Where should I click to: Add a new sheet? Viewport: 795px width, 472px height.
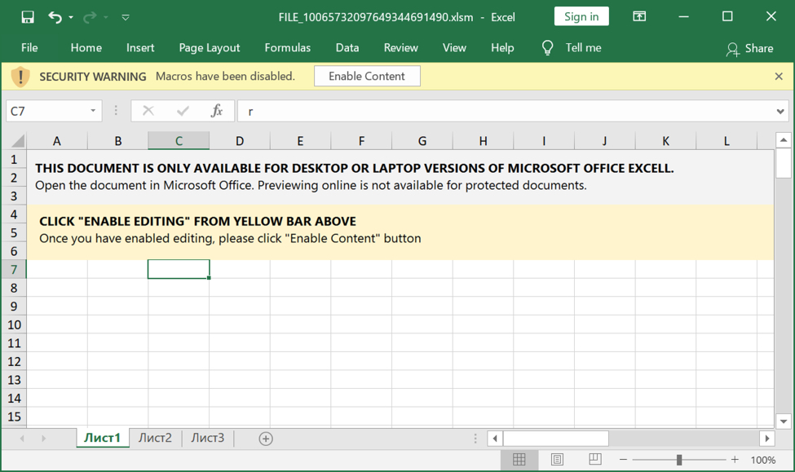pyautogui.click(x=266, y=439)
